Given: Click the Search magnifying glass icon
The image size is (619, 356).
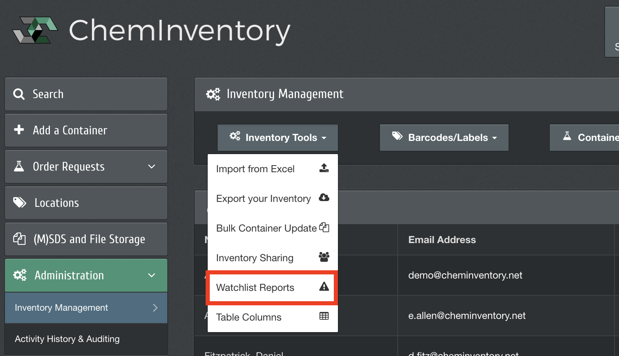Looking at the screenshot, I should pos(19,94).
